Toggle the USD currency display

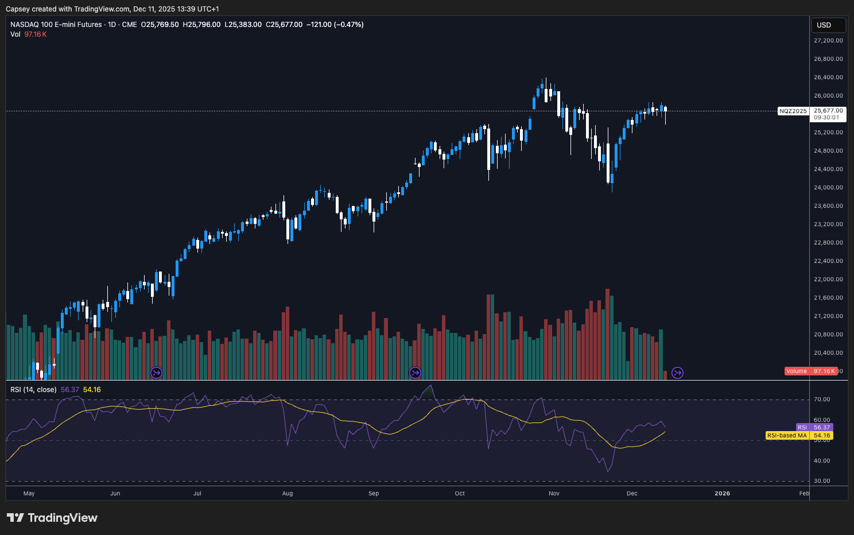click(x=828, y=25)
